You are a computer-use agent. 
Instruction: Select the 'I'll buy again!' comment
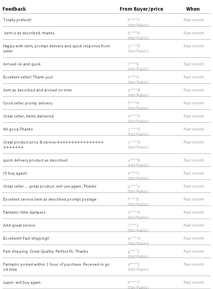[x=15, y=173]
